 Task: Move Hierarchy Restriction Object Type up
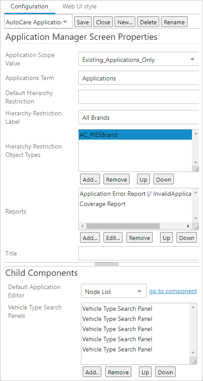(143, 179)
